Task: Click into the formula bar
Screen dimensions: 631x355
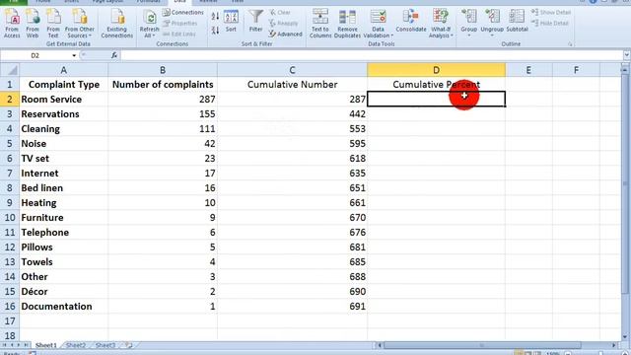Action: pos(371,55)
